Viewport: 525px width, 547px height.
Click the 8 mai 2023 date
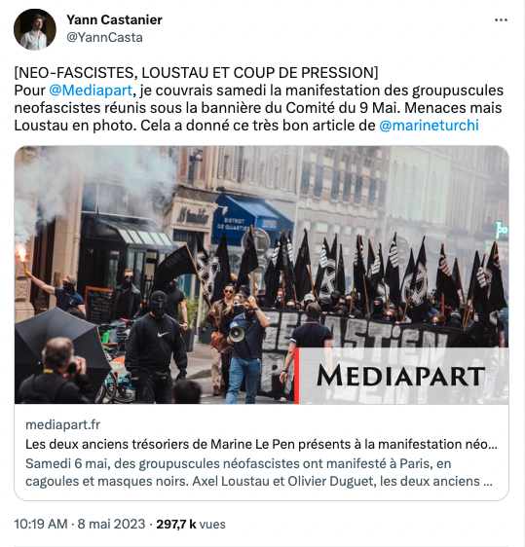tap(111, 524)
